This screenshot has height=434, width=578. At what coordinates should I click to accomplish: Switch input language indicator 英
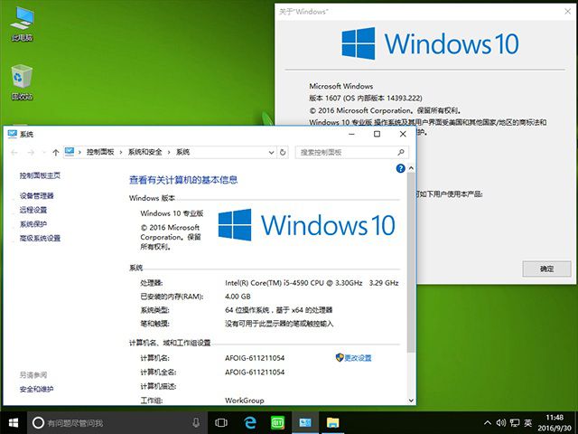point(528,423)
